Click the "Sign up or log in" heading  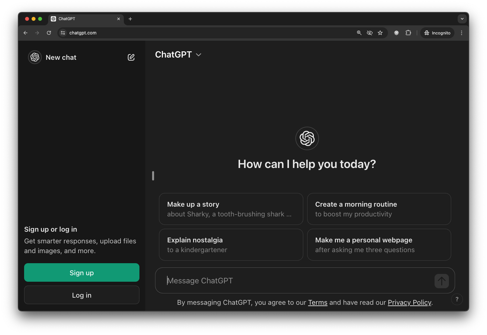coord(50,229)
